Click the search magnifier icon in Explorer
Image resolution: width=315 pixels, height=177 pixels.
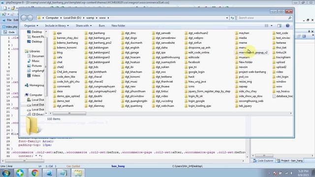(290, 18)
